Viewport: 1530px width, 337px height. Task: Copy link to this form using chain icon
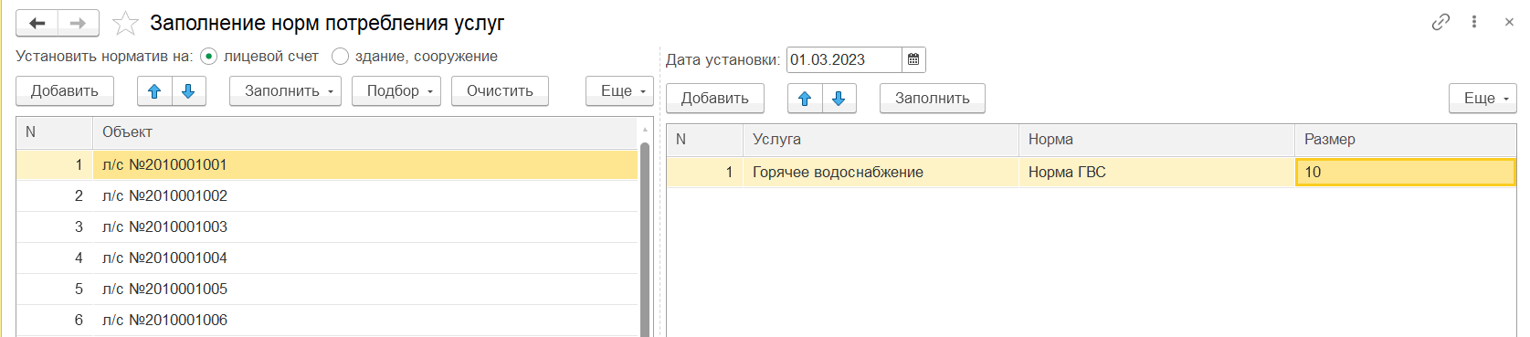pyautogui.click(x=1440, y=22)
